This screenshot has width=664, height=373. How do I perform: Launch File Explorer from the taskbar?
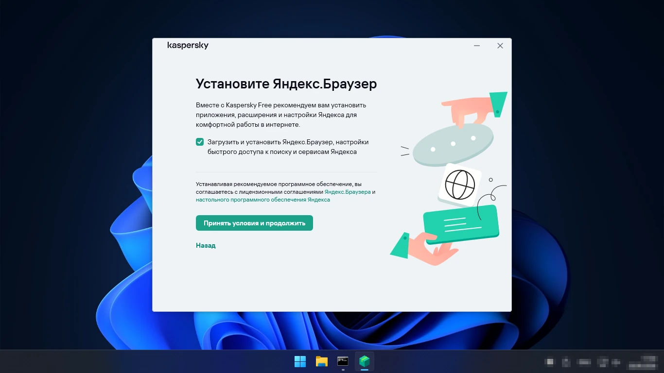click(321, 361)
